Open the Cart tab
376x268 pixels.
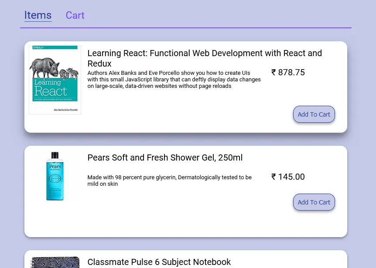tap(75, 15)
